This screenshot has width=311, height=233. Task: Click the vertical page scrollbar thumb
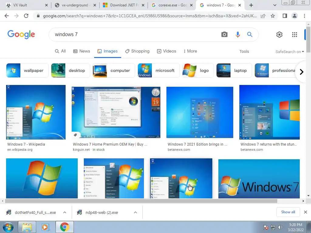point(308,39)
